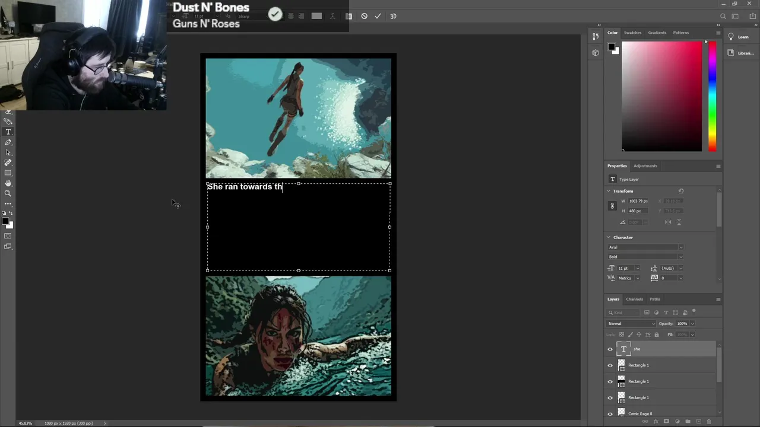760x427 pixels.
Task: Switch to the Paths tab
Action: (x=655, y=299)
